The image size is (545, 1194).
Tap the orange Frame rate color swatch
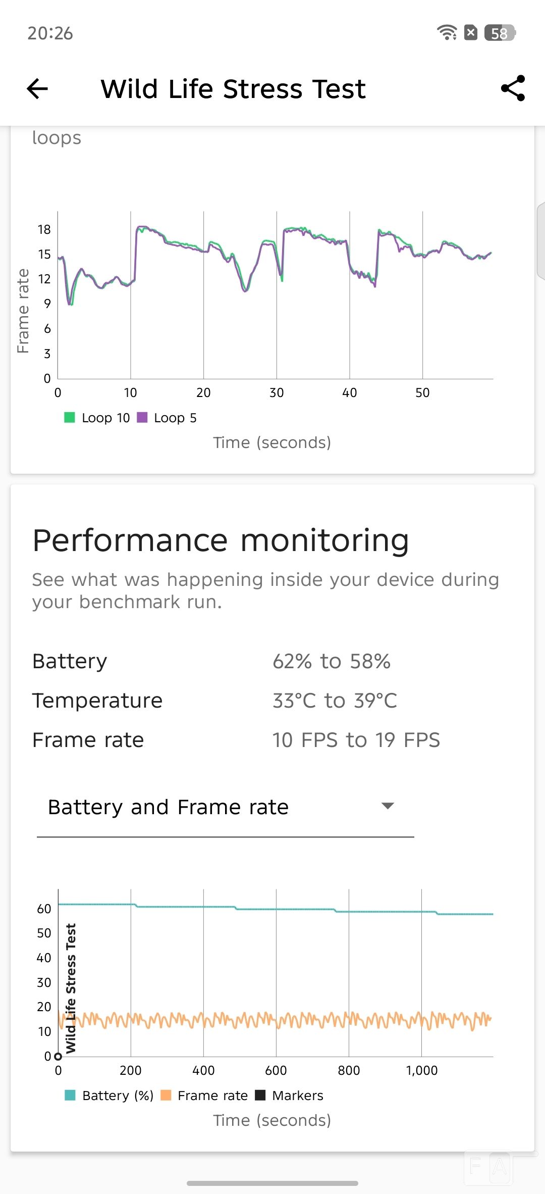[x=166, y=1095]
